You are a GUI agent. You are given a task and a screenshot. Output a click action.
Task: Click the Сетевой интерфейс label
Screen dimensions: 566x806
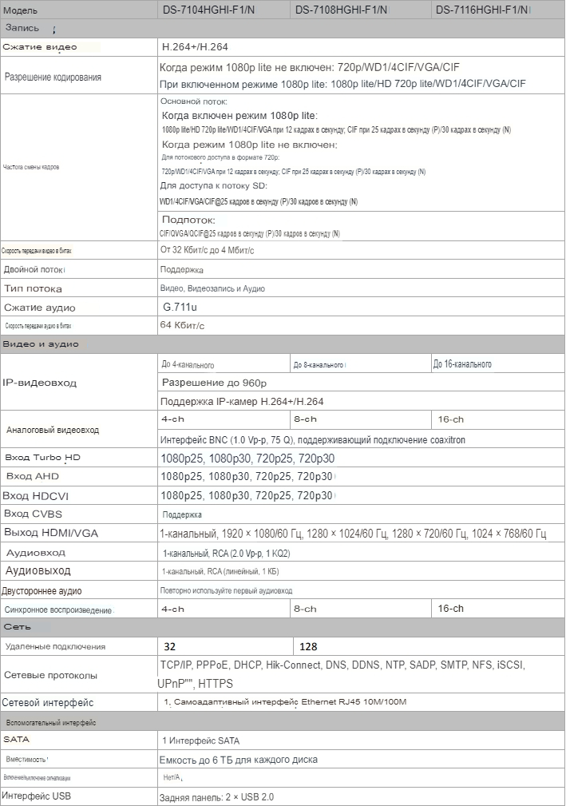(x=48, y=703)
